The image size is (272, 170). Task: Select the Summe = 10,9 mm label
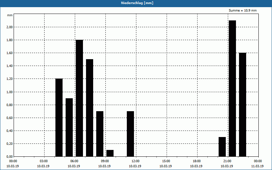pos(243,11)
